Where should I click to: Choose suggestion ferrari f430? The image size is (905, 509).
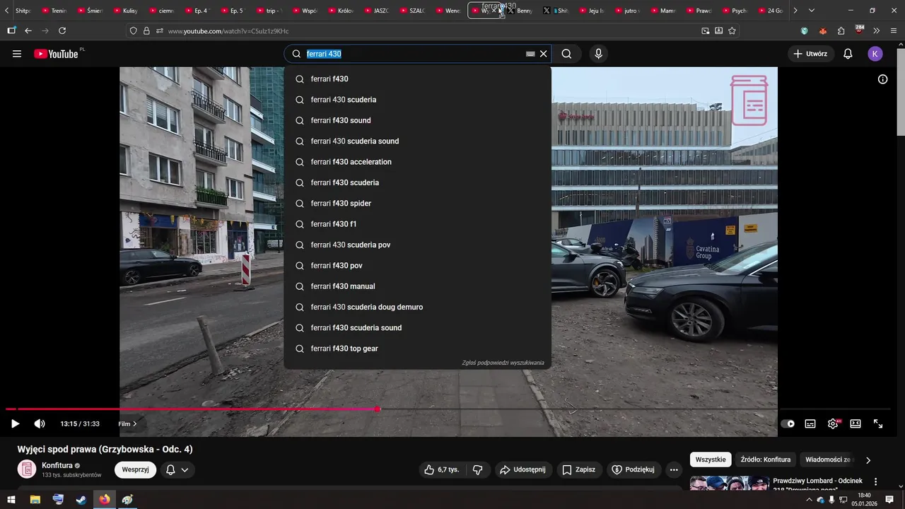coord(417,79)
